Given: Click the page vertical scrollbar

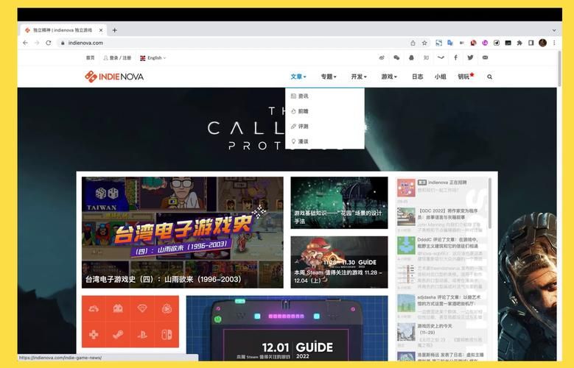Looking at the screenshot, I should [x=559, y=68].
